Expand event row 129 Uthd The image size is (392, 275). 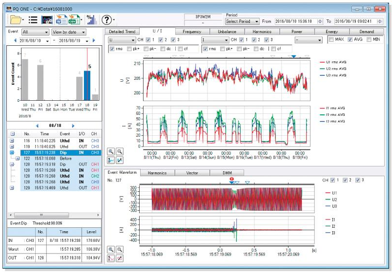click(12, 188)
